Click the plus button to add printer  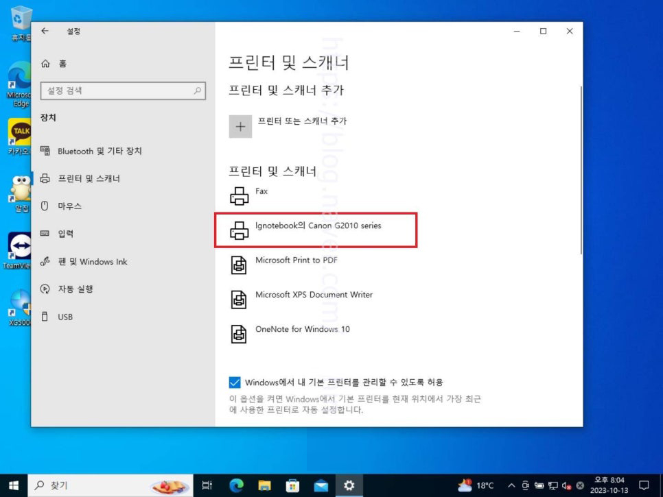(x=240, y=126)
